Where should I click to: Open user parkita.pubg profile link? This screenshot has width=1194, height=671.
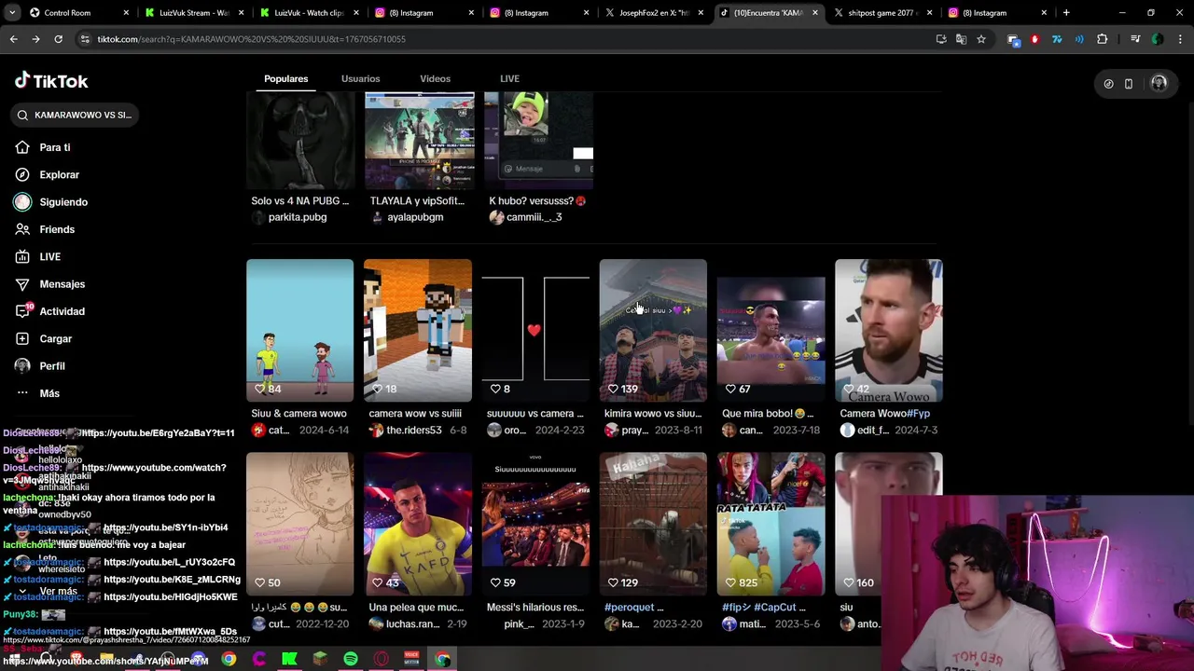point(297,217)
